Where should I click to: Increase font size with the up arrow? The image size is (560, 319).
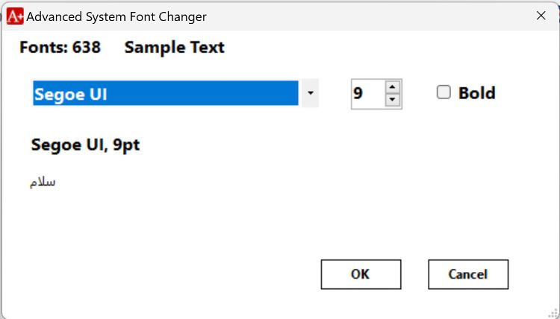pos(393,87)
